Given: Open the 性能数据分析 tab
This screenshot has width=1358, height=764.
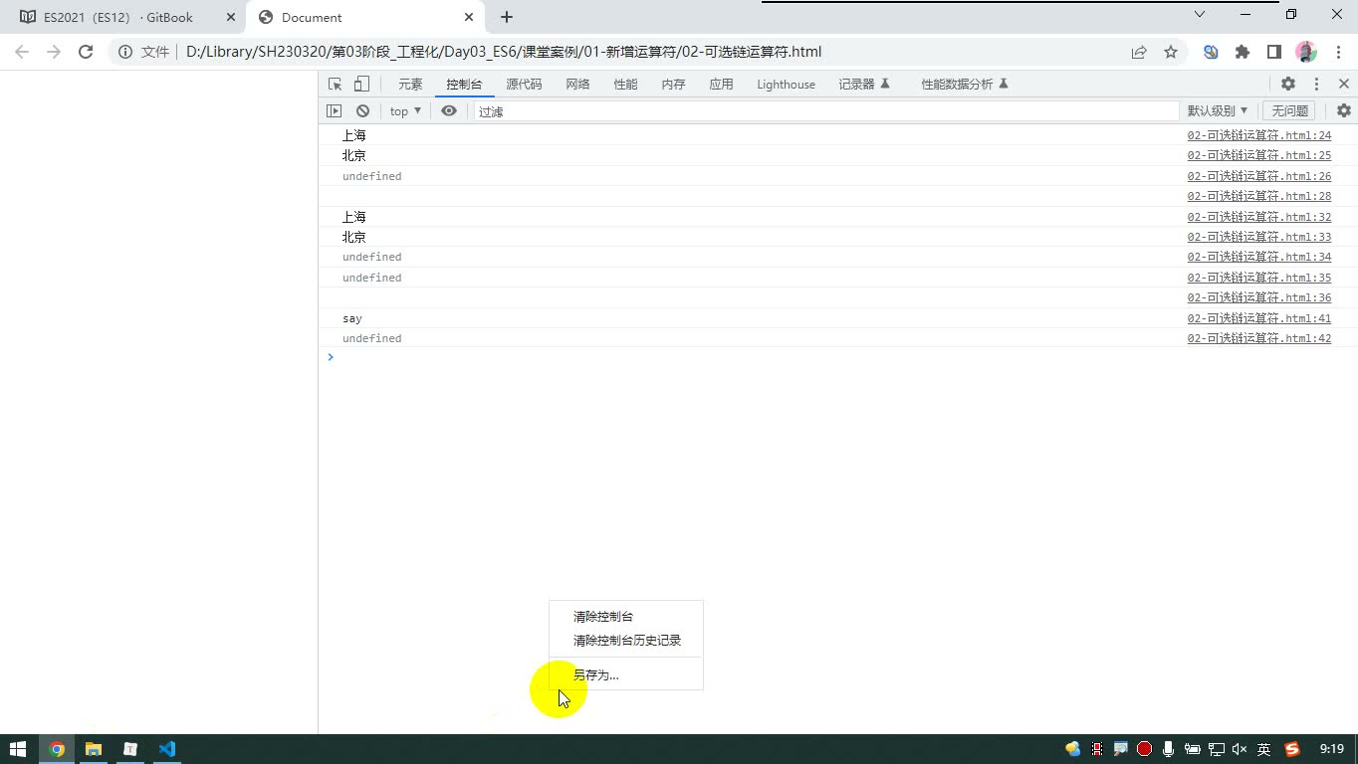Looking at the screenshot, I should [x=965, y=85].
